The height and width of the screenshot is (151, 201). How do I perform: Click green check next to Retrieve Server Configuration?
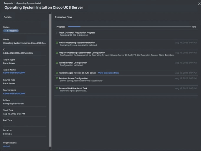click(57, 78)
